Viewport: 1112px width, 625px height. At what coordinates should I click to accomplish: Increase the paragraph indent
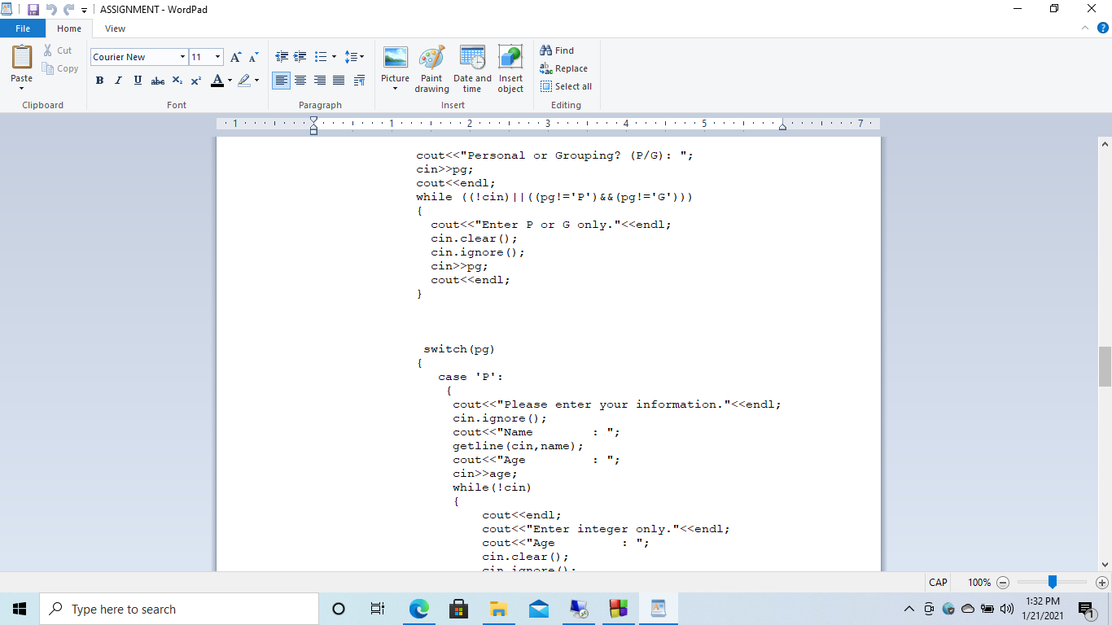tap(300, 57)
